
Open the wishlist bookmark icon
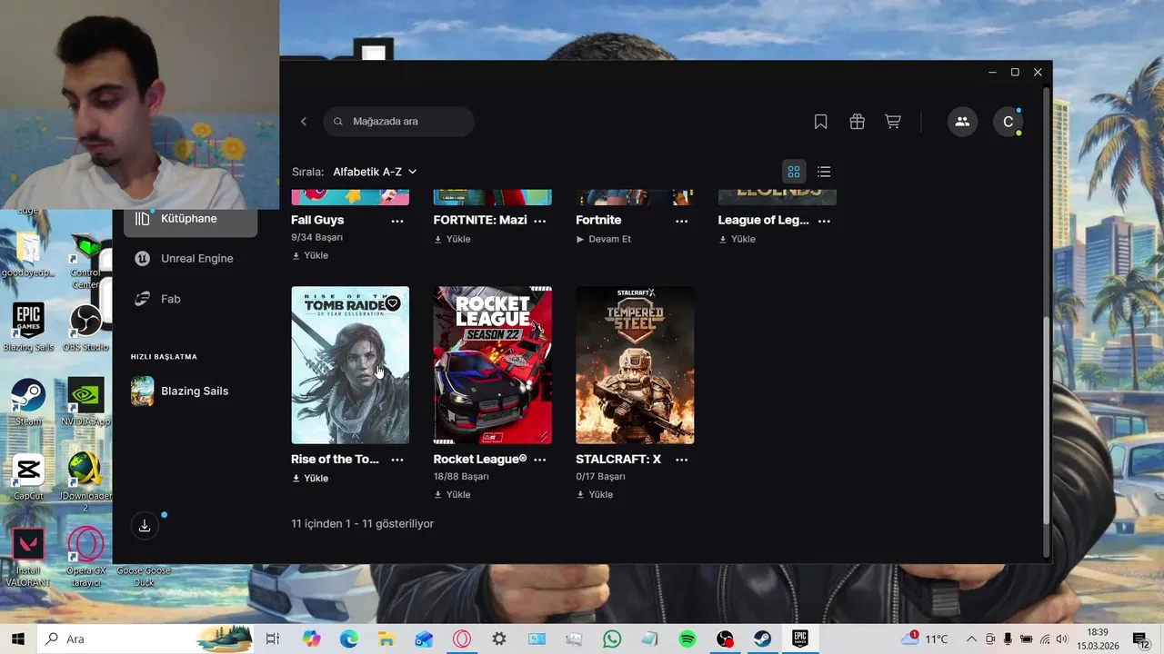(820, 122)
